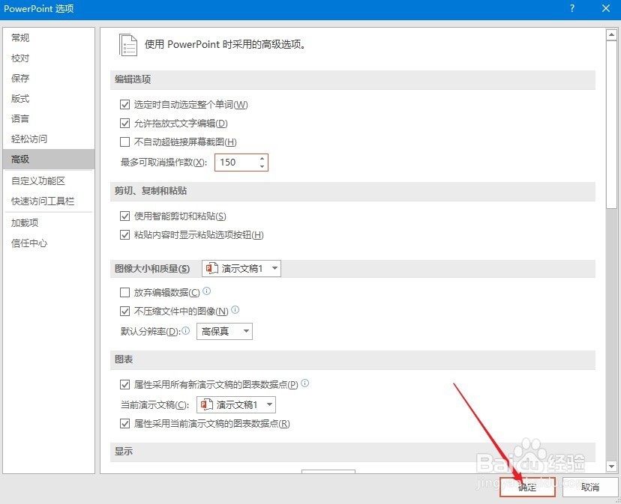621x504 pixels.
Task: Click the 取消 button
Action: tap(590, 487)
